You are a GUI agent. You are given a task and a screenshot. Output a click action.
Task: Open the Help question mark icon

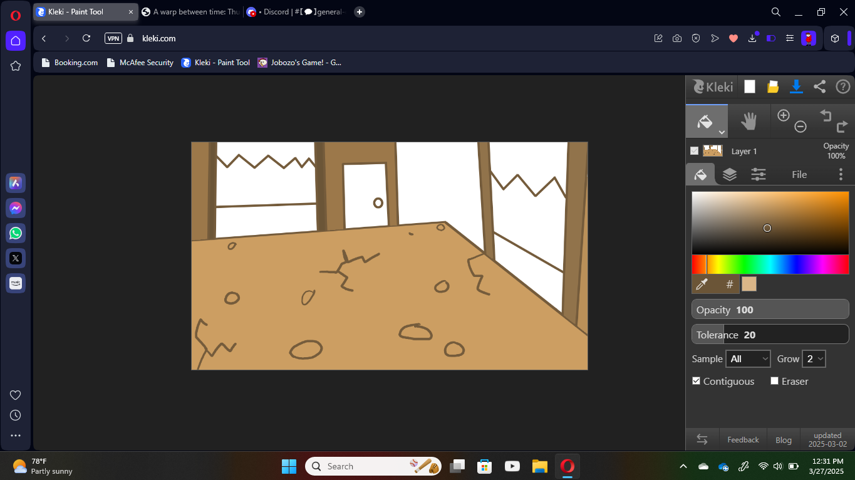(842, 87)
